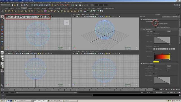Select the Marquee selection style radio

click(154, 22)
